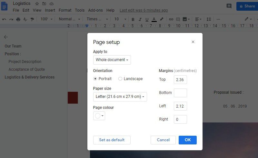Insert a link with chain icon
Image resolution: width=258 pixels, height=158 pixels.
pos(171,19)
